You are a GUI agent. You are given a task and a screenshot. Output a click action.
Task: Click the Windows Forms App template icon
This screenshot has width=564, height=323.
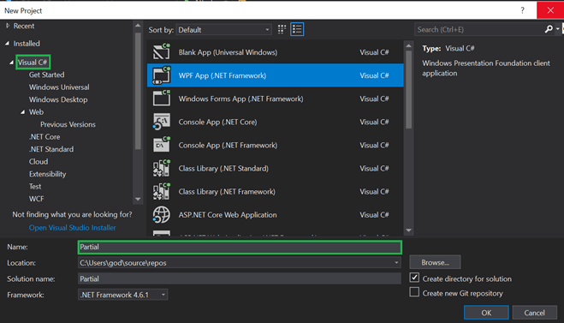[x=162, y=99]
